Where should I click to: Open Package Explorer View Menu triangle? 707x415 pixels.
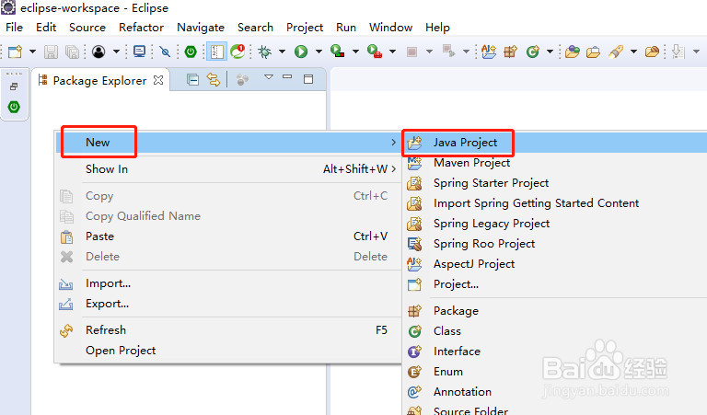tap(269, 77)
